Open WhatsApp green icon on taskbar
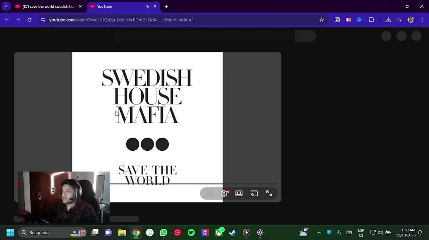429x240 pixels. point(163,232)
